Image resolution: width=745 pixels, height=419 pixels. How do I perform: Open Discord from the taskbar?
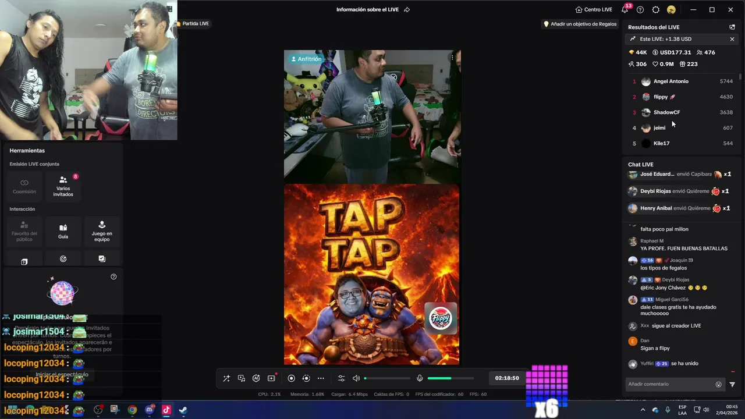coord(150,410)
